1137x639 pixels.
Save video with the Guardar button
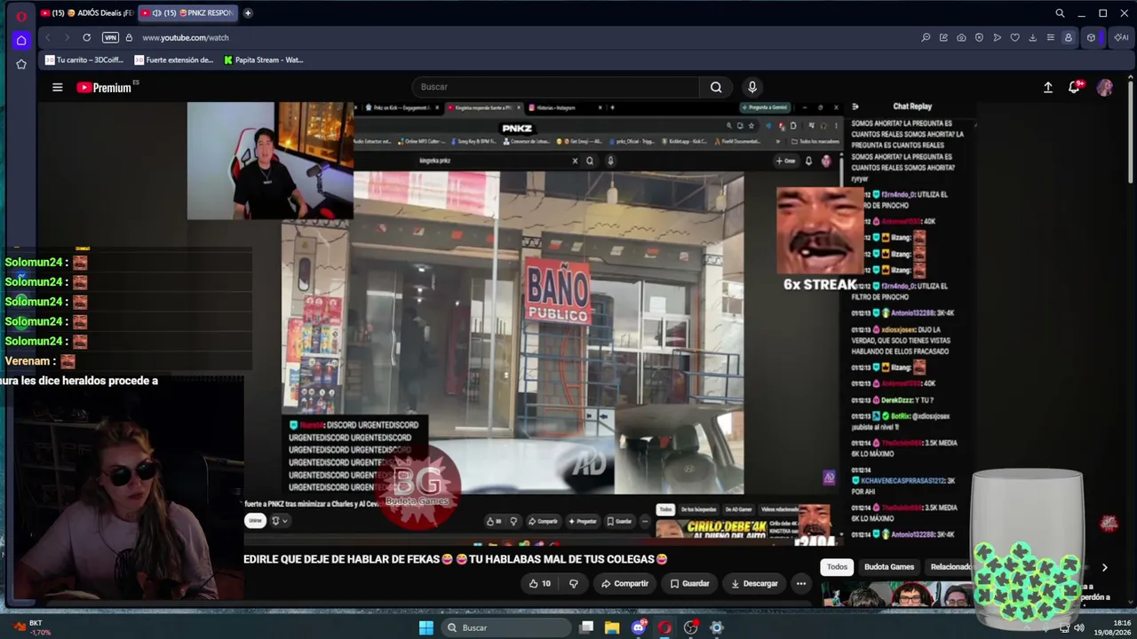tap(689, 583)
